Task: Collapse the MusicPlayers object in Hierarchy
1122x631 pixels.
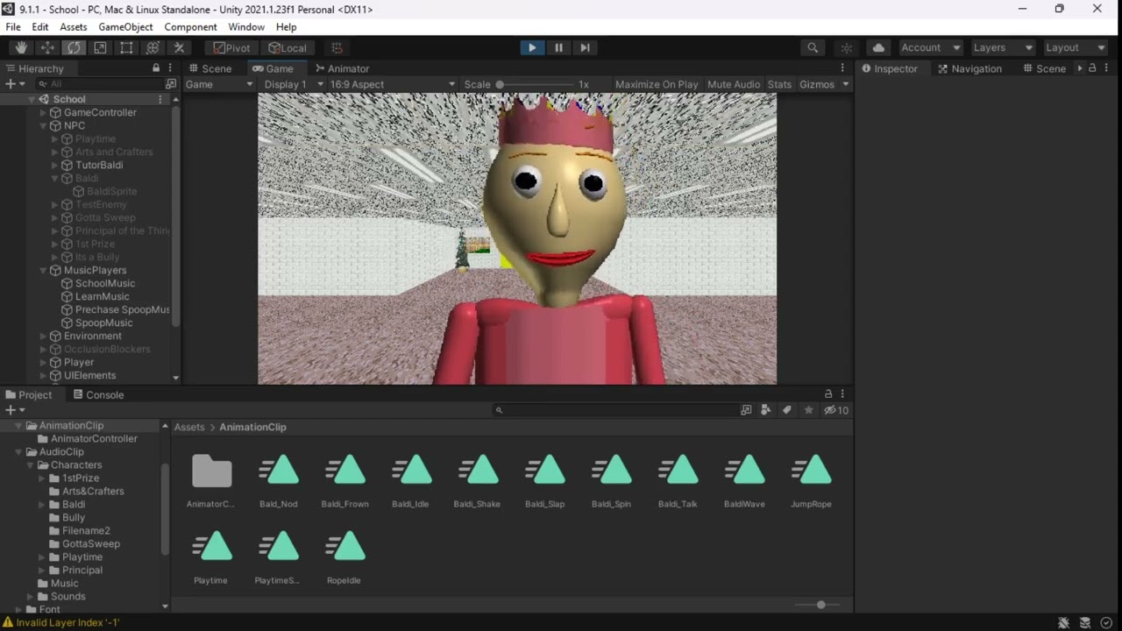Action: click(44, 270)
